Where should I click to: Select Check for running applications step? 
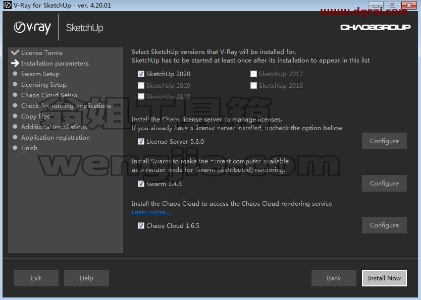pyautogui.click(x=66, y=106)
